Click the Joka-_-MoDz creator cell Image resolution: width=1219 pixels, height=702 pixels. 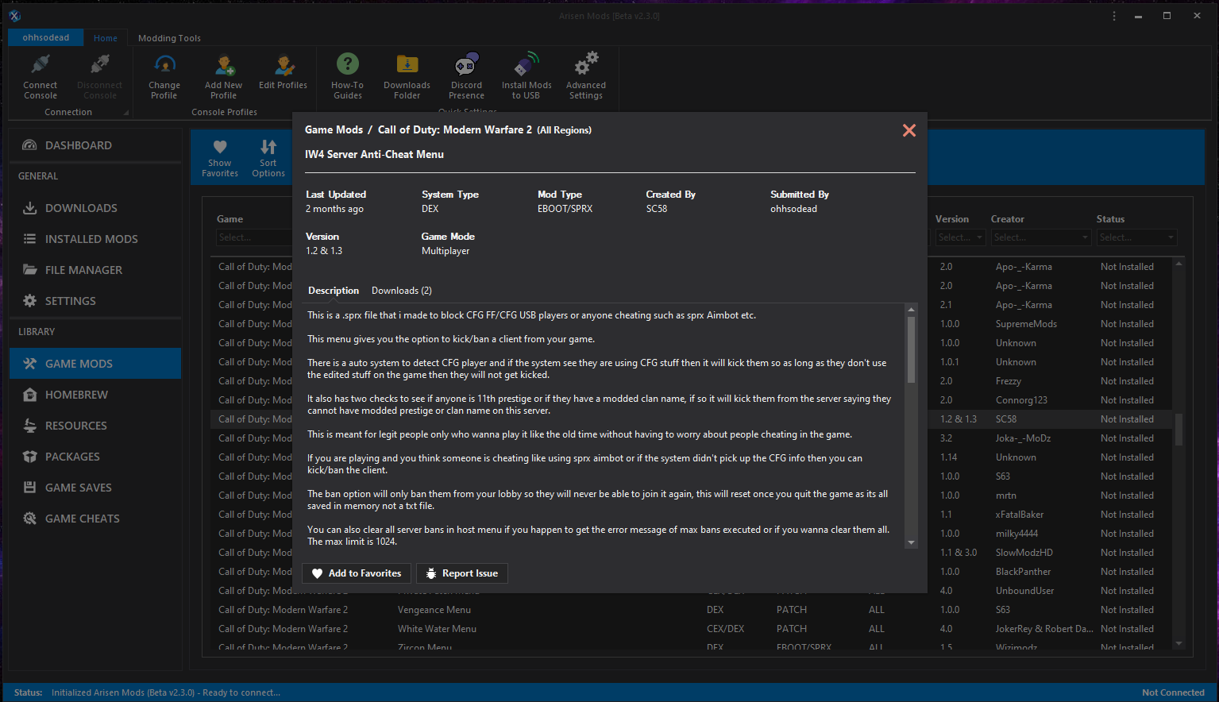coord(1023,438)
